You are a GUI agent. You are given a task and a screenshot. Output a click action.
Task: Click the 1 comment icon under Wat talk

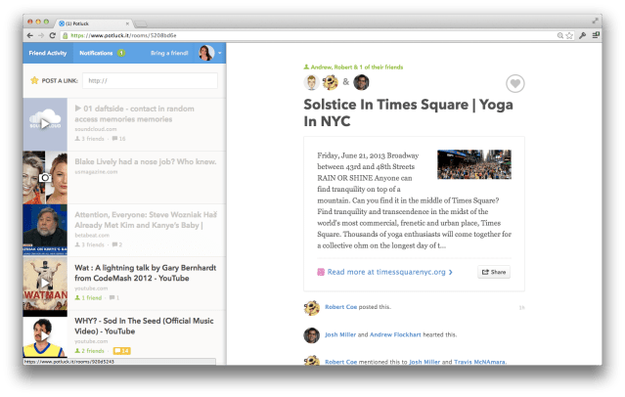coord(114,297)
